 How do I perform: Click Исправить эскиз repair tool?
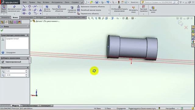[133, 10]
